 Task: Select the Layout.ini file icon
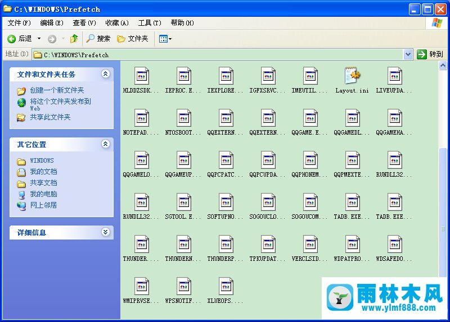tap(353, 76)
